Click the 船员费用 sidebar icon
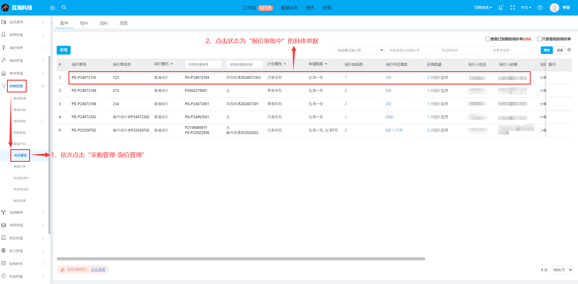Screen dimensions: 578x284 coord(4,22)
